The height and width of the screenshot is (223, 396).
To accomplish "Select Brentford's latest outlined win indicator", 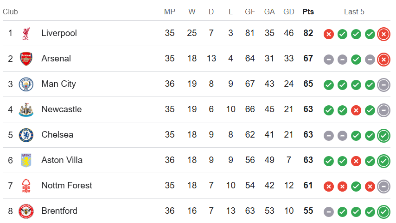I will (383, 211).
